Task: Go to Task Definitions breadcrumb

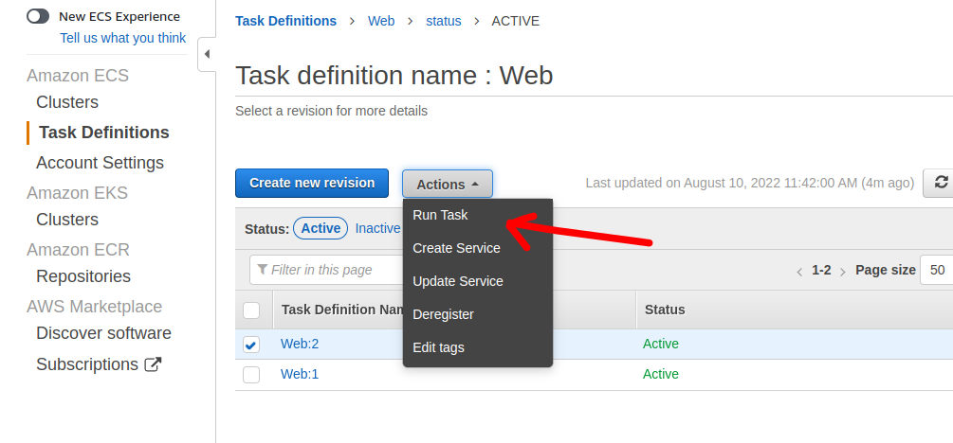Action: tap(285, 21)
